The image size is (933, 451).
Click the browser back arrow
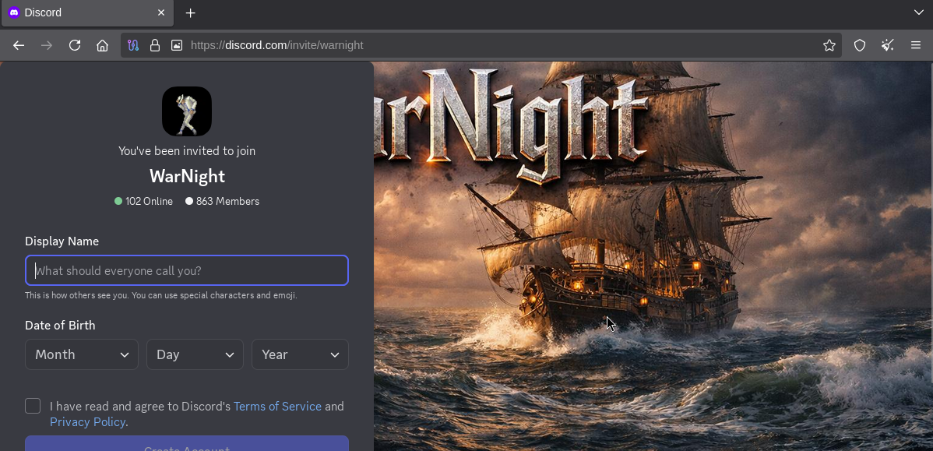pyautogui.click(x=19, y=45)
